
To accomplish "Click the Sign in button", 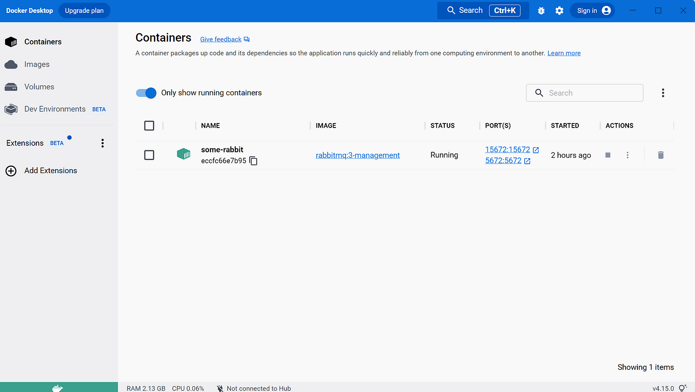I will click(x=593, y=10).
